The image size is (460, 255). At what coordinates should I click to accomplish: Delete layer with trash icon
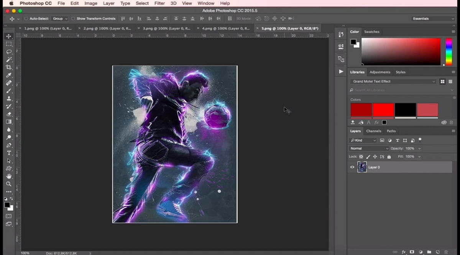[446, 252]
